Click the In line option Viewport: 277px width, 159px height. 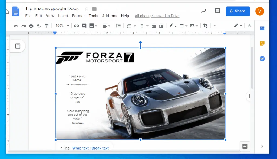(x=64, y=148)
